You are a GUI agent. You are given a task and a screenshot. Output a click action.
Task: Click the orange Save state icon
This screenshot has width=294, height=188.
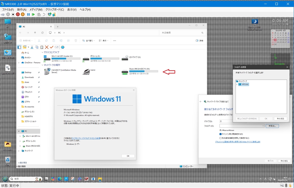click(x=23, y=14)
